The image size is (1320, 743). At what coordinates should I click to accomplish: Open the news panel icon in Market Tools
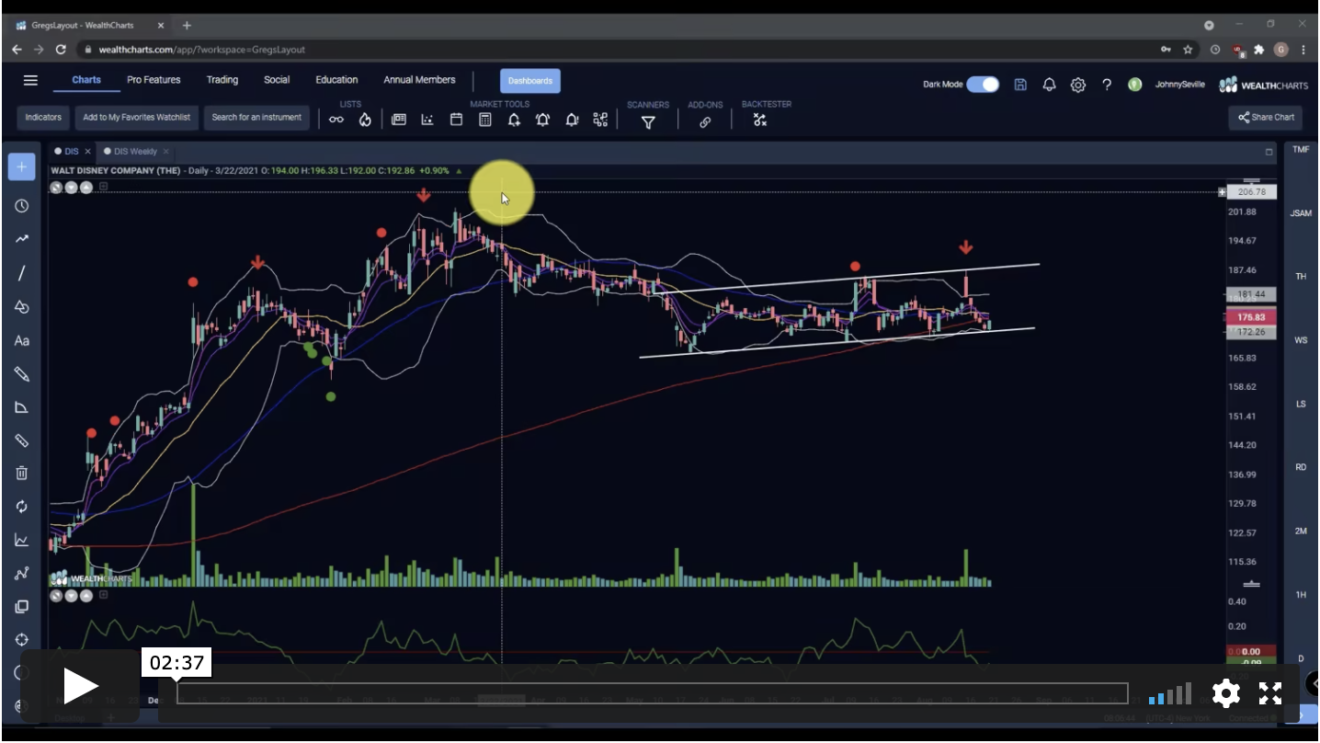tap(399, 120)
